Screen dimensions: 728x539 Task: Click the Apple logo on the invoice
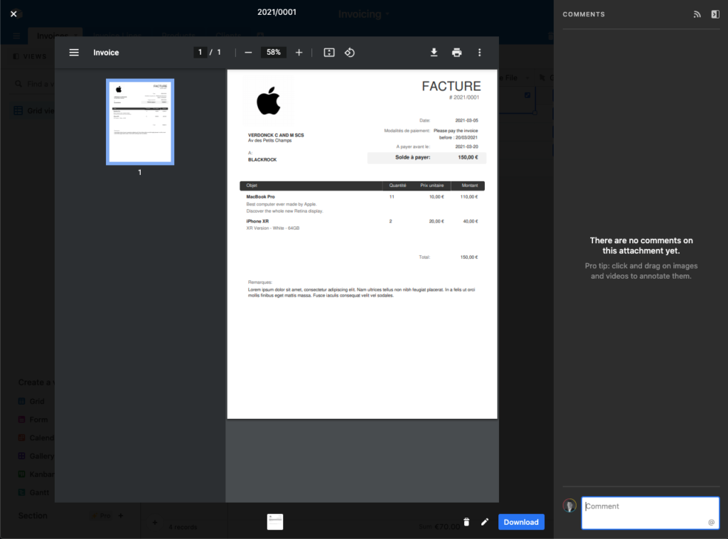pyautogui.click(x=269, y=101)
